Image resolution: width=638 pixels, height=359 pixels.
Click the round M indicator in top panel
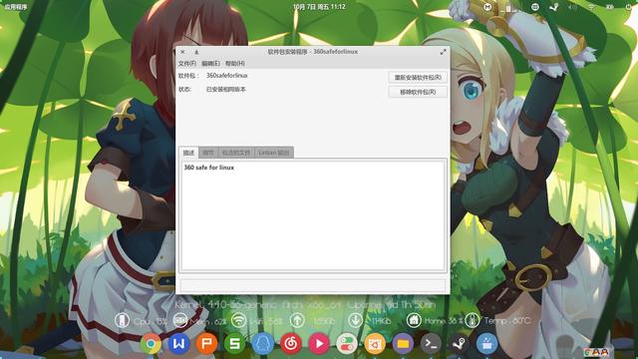point(487,7)
